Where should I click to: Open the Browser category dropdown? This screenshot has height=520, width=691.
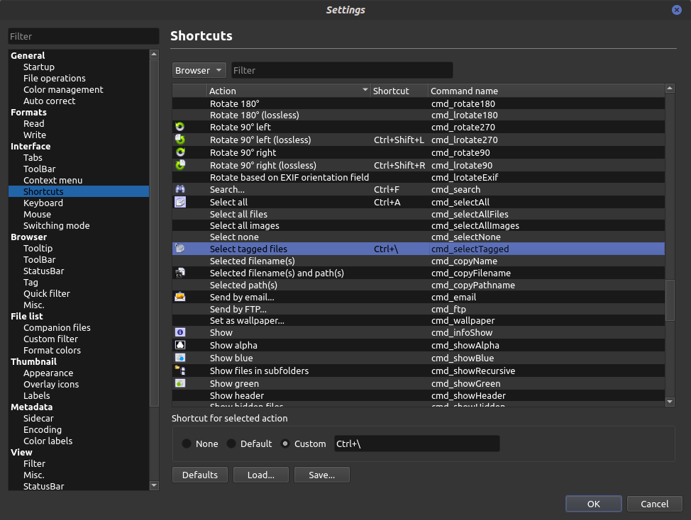coord(199,70)
